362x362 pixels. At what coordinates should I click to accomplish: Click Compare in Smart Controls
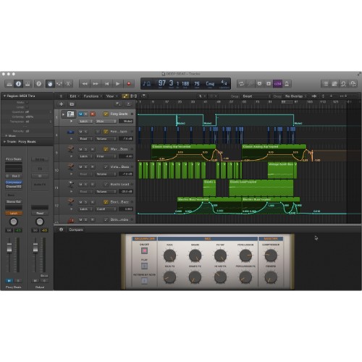76,230
